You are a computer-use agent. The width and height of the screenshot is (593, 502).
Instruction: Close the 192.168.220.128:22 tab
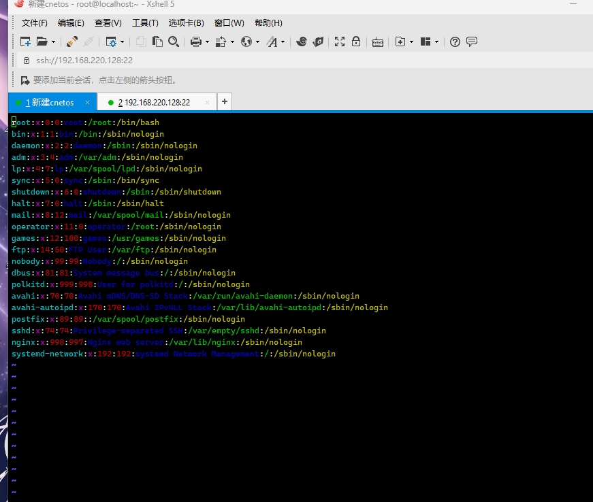click(207, 102)
